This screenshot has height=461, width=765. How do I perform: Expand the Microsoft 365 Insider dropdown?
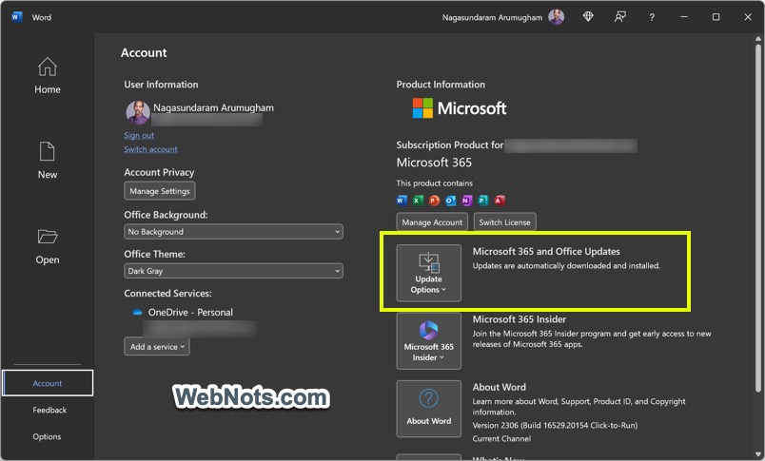[x=428, y=340]
